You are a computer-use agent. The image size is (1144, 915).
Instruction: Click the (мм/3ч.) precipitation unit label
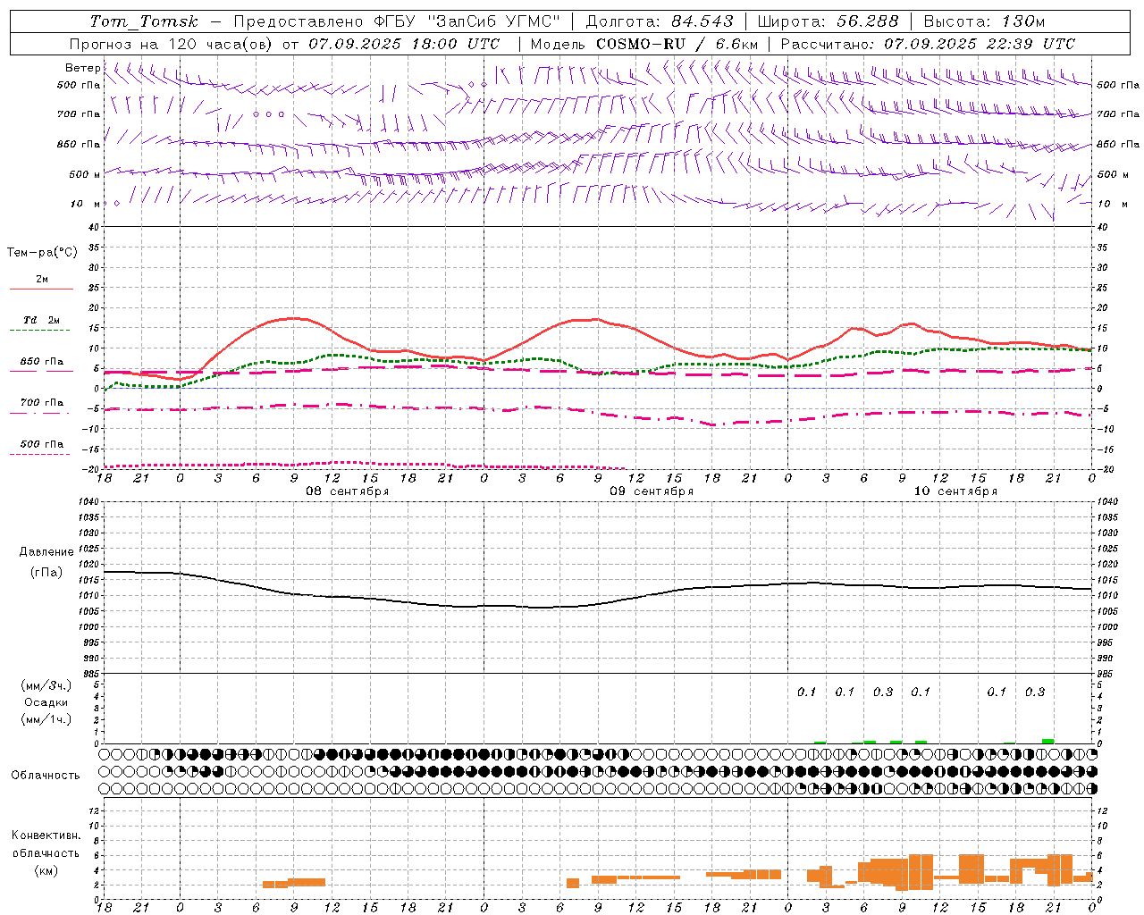tap(46, 685)
